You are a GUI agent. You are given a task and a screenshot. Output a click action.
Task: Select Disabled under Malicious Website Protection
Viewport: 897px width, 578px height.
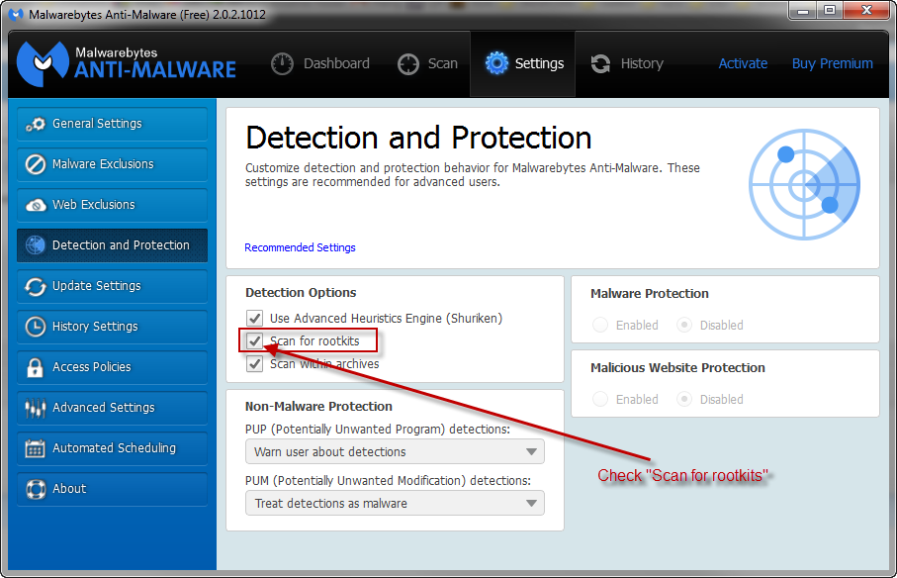pos(684,399)
